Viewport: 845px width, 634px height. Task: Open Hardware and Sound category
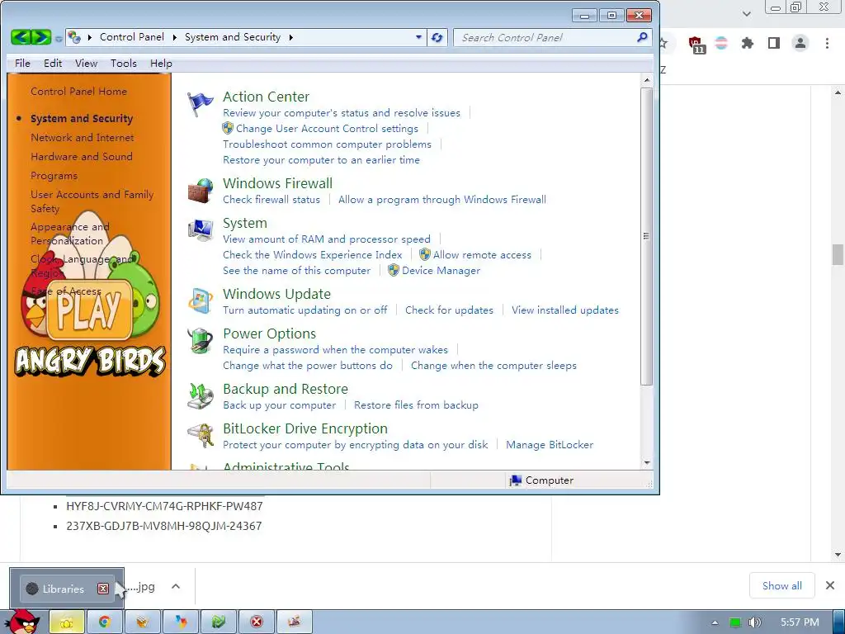(82, 156)
